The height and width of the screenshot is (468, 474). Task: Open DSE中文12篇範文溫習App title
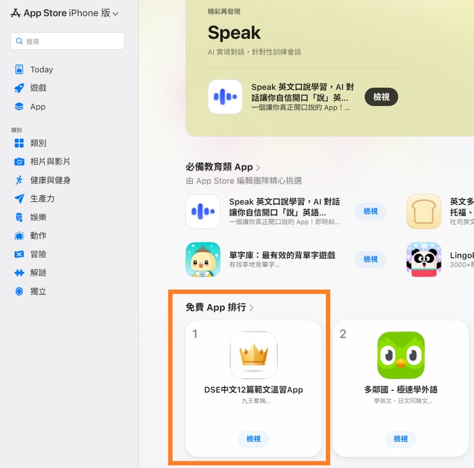pos(253,390)
